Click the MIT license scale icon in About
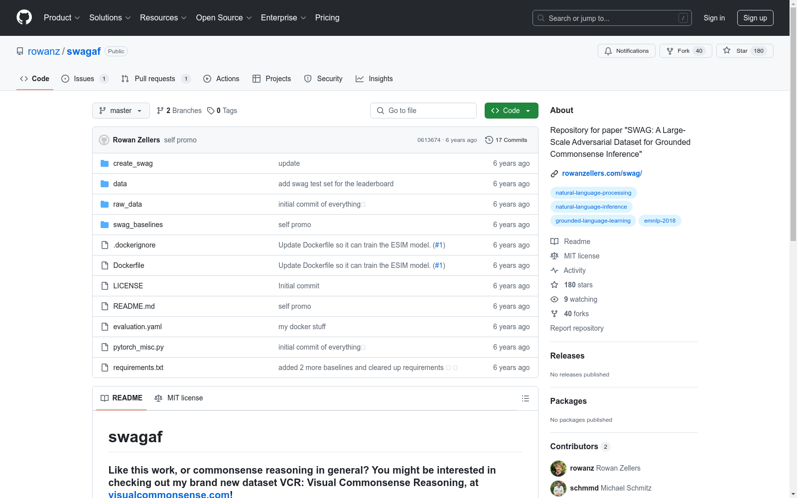Viewport: 797px width, 498px height. [x=554, y=256]
